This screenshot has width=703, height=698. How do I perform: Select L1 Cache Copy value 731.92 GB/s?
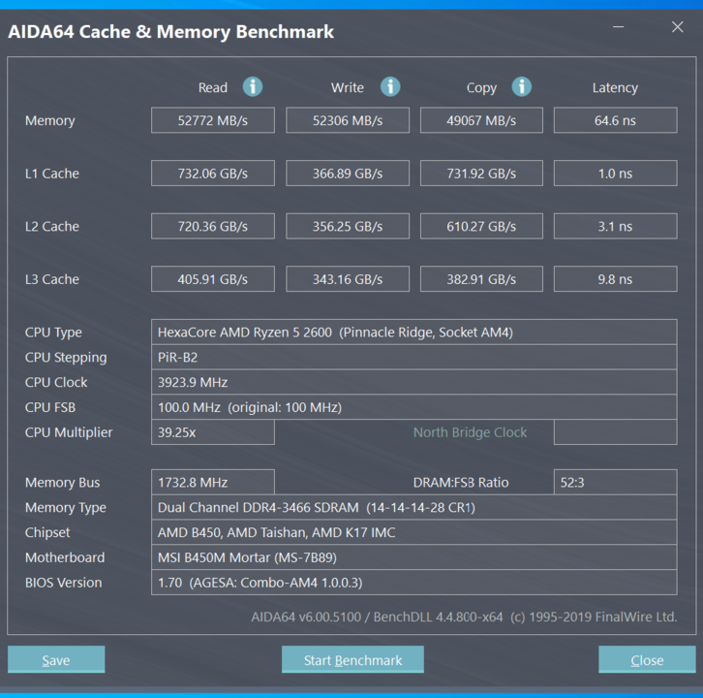[x=481, y=174]
